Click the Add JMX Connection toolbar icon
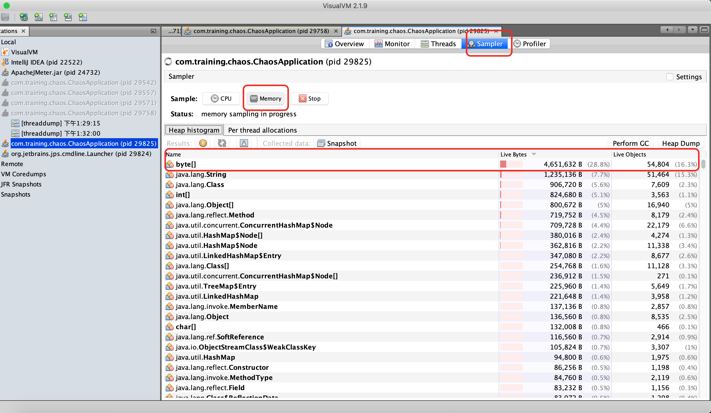The image size is (711, 413). (x=38, y=17)
